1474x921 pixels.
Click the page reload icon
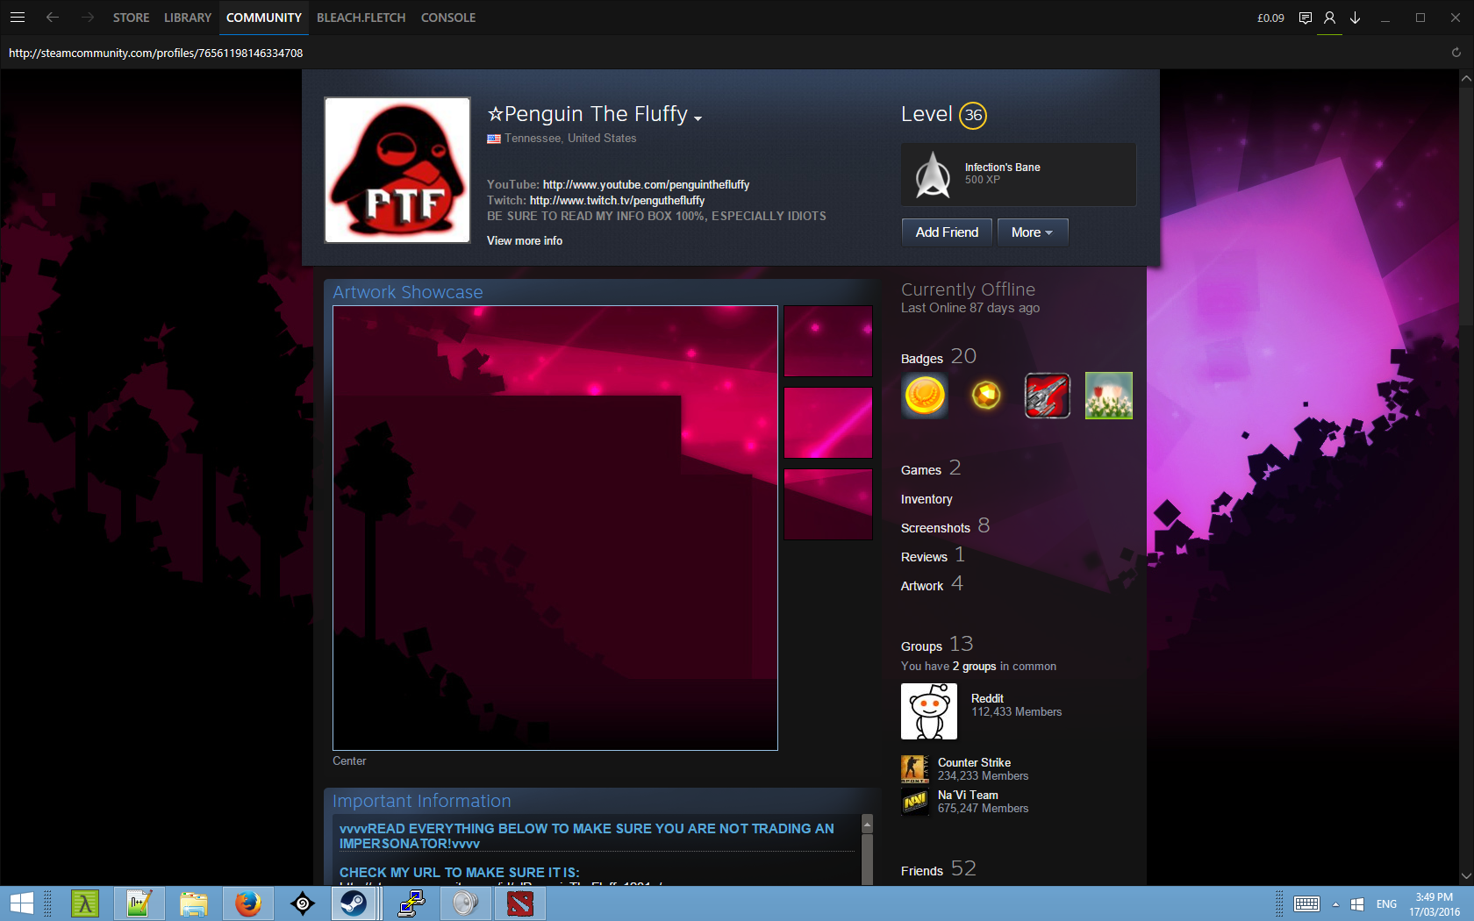point(1456,53)
